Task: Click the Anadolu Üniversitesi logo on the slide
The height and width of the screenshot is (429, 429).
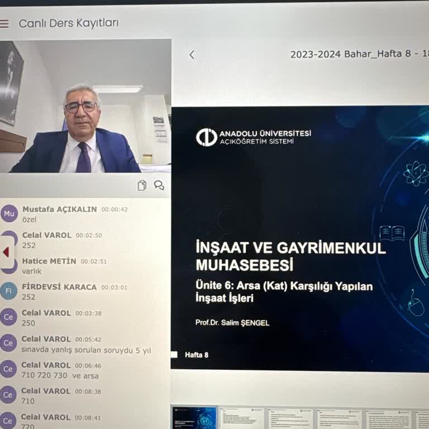Action: [x=254, y=137]
